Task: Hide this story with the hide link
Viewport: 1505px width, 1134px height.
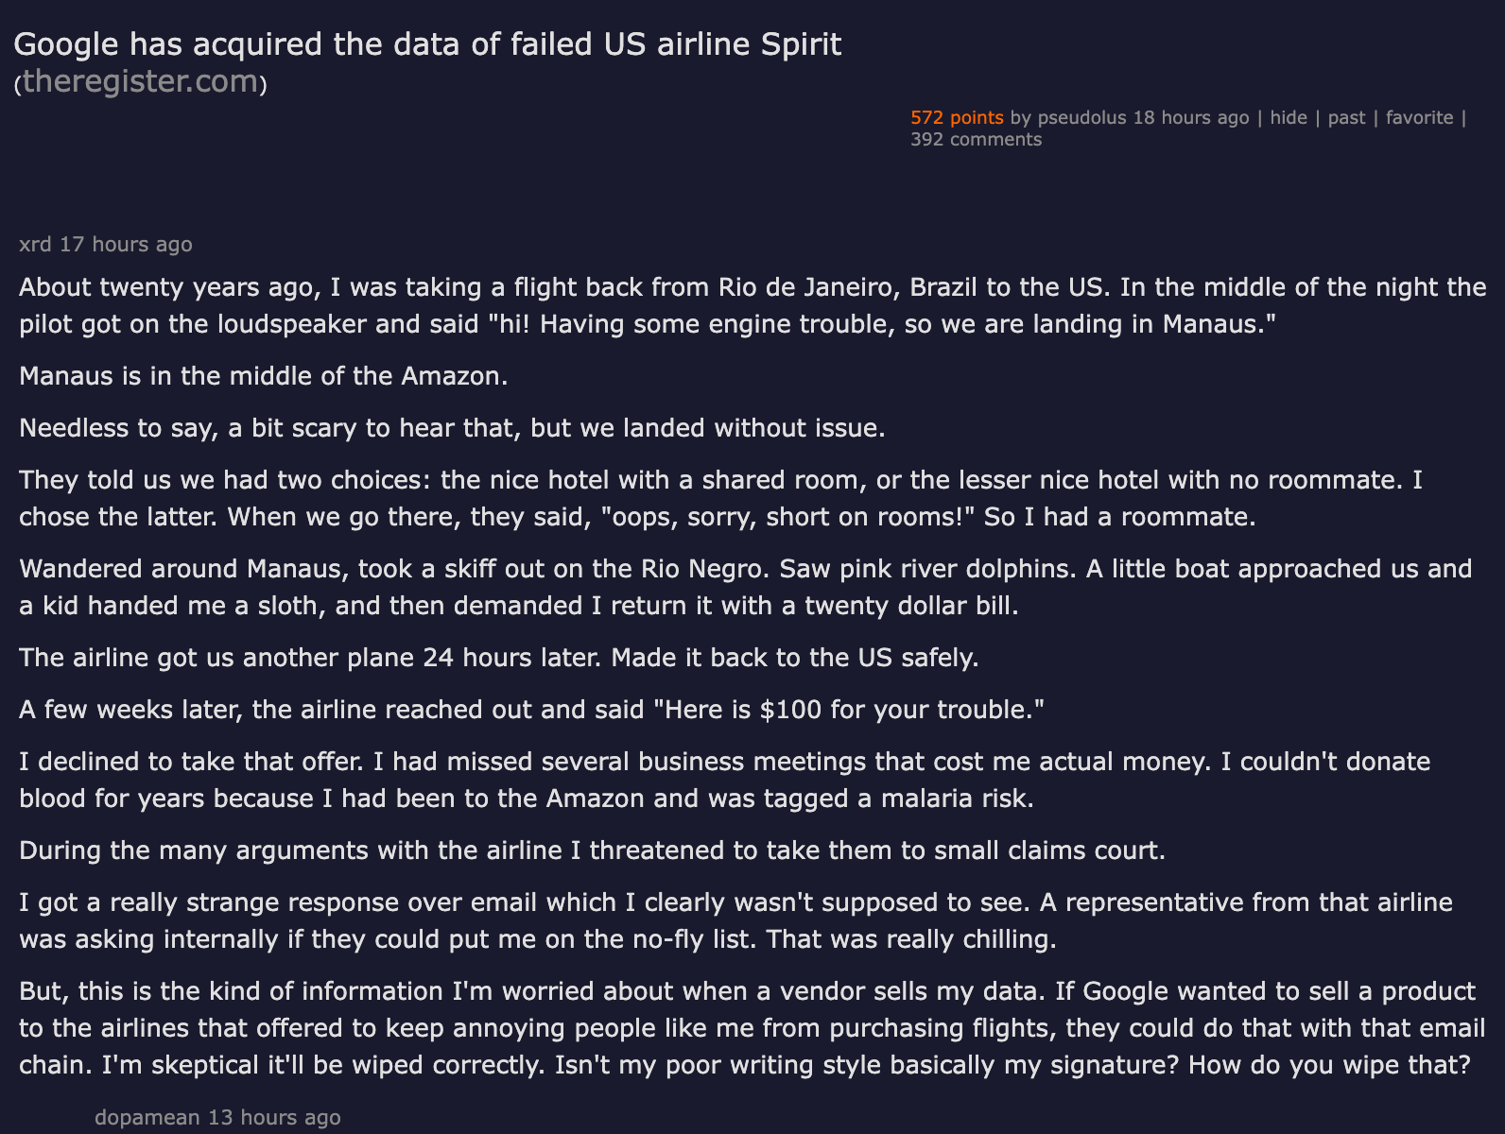Action: [1289, 117]
